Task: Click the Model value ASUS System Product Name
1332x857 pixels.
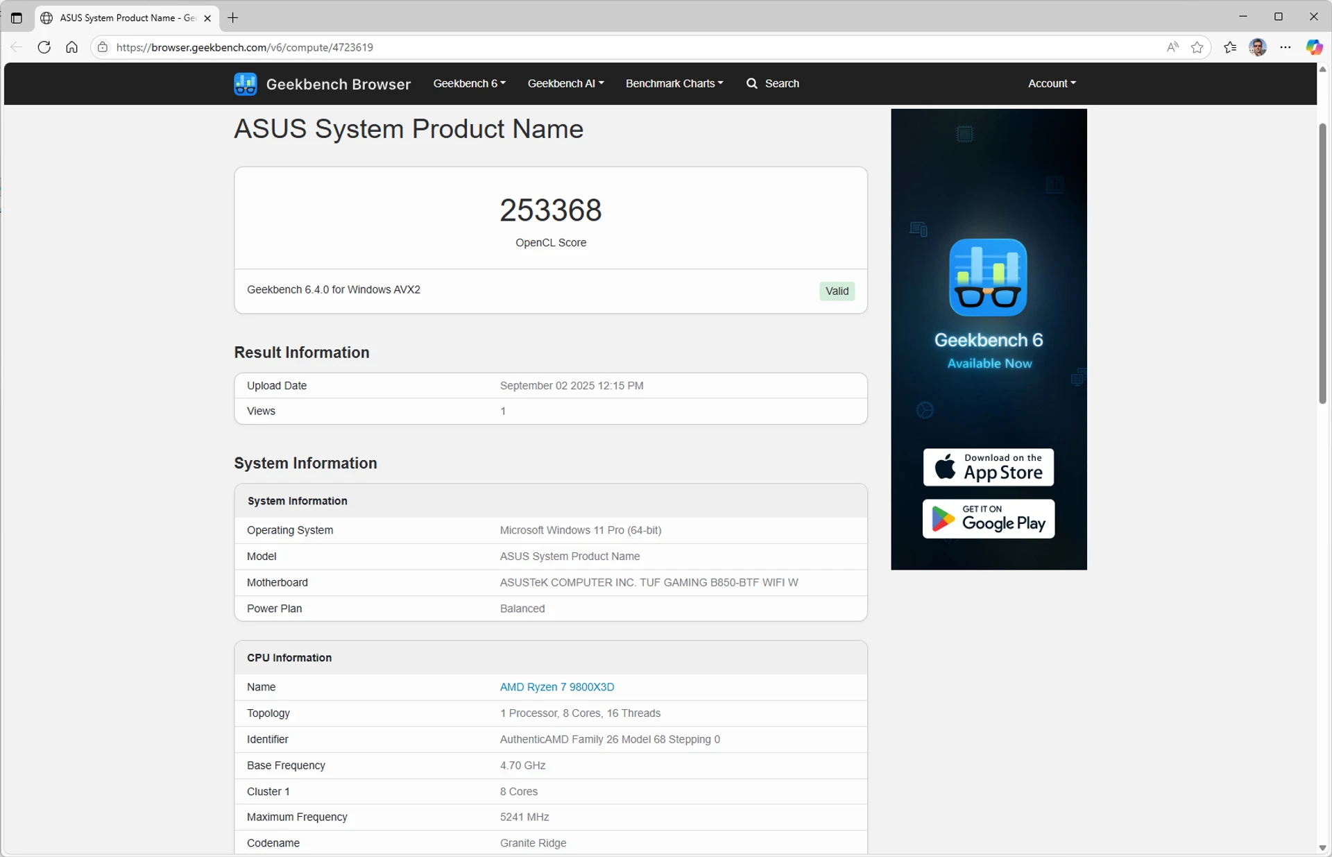Action: click(x=570, y=557)
